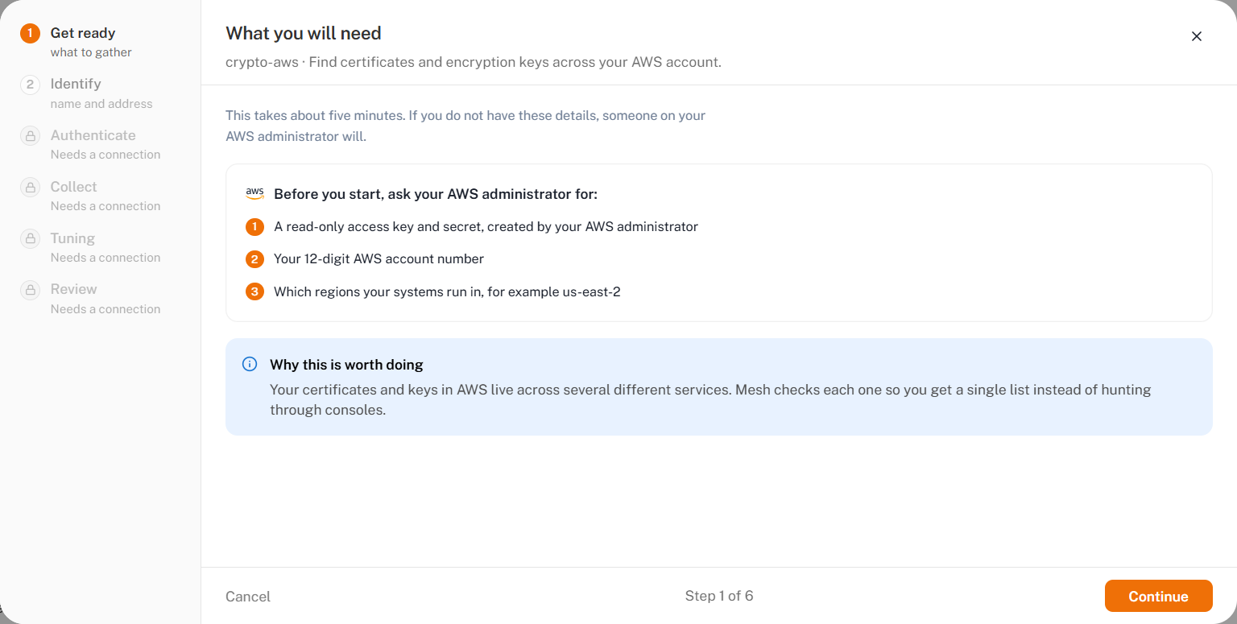Click the 'What you will need' heading

click(304, 33)
